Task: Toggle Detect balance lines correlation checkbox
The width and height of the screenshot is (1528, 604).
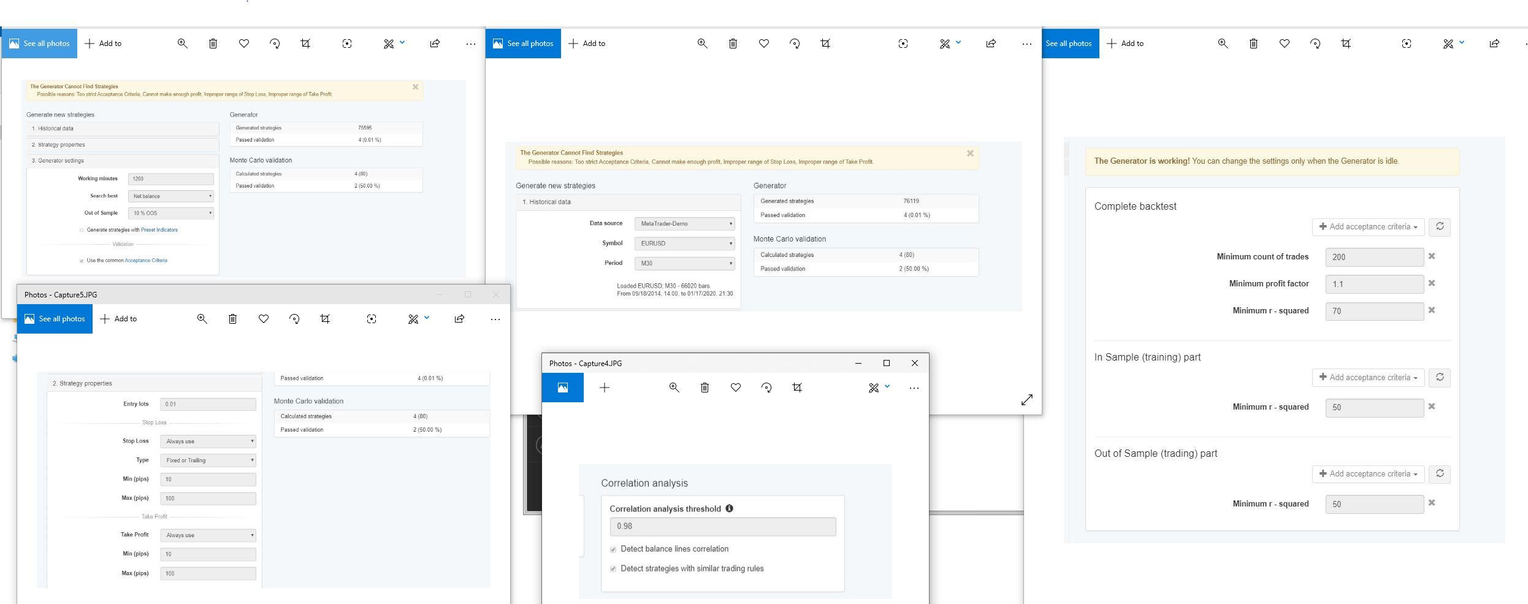Action: point(613,549)
